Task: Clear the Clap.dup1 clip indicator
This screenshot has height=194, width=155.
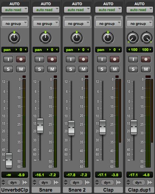Action: point(148,77)
